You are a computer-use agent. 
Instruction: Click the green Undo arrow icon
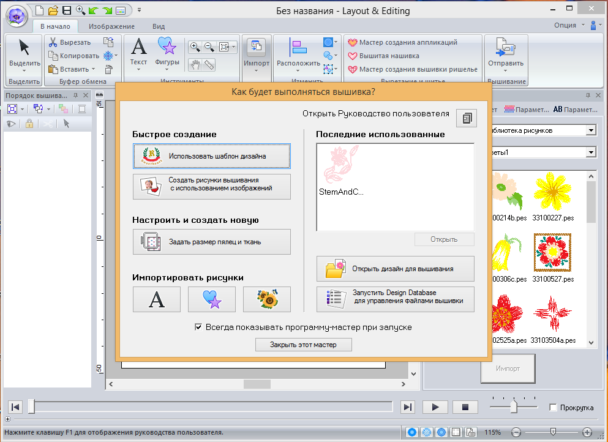(94, 10)
